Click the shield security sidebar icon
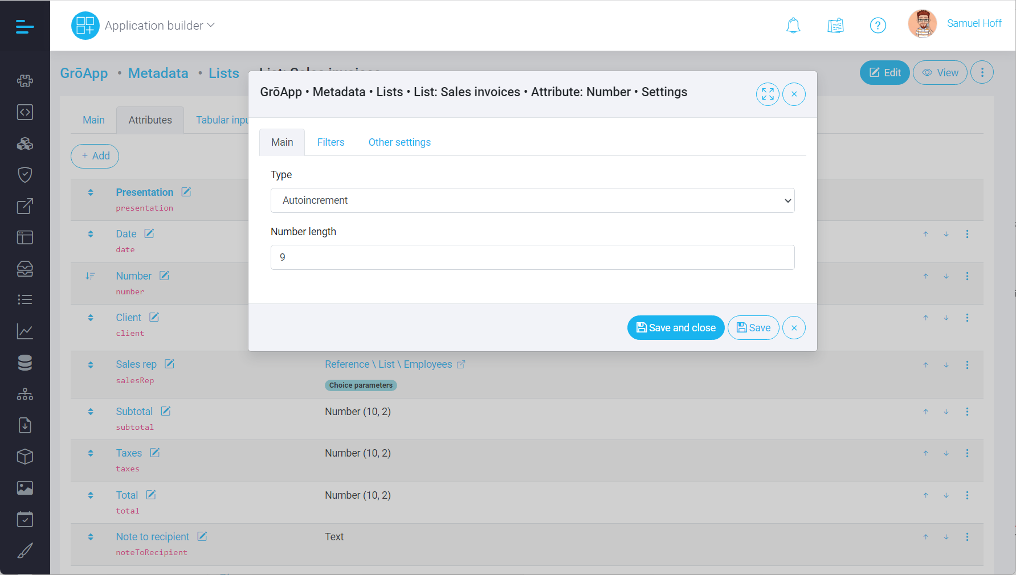 (25, 175)
